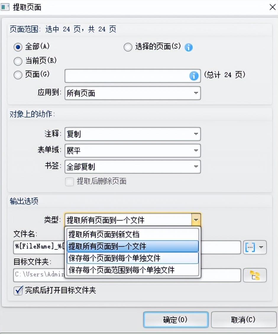Select the 页面(G) radio button
The image size is (278, 334).
point(18,75)
